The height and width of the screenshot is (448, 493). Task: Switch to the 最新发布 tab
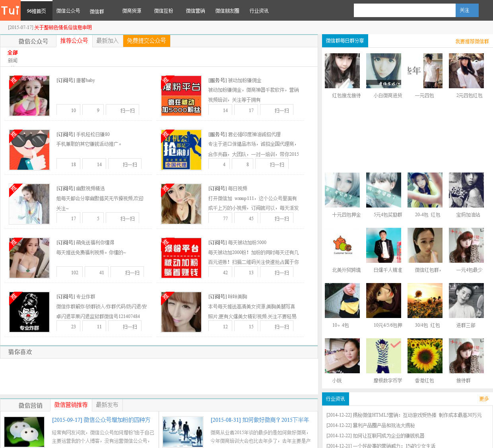[107, 405]
